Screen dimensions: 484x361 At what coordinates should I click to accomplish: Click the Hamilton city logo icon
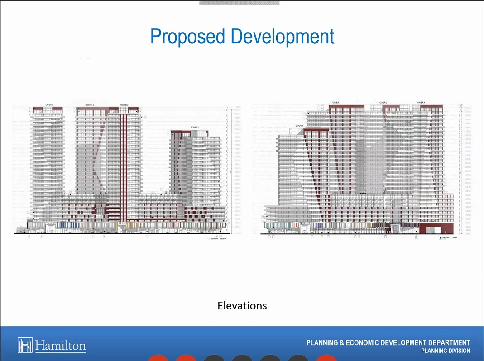click(x=25, y=346)
